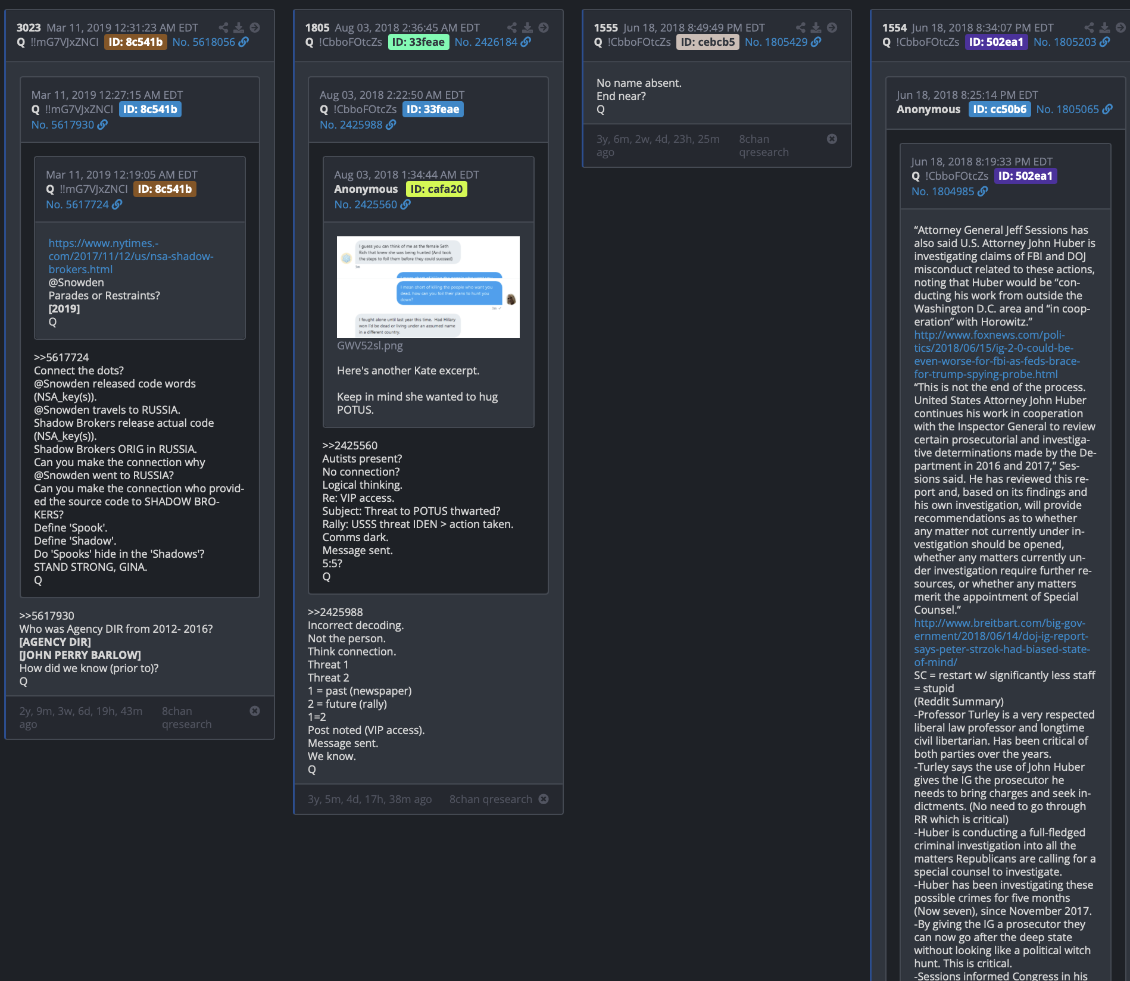Open the breitbart.com doj-ig-report link
Screen dimensions: 1130x981
pyautogui.click(x=1002, y=643)
